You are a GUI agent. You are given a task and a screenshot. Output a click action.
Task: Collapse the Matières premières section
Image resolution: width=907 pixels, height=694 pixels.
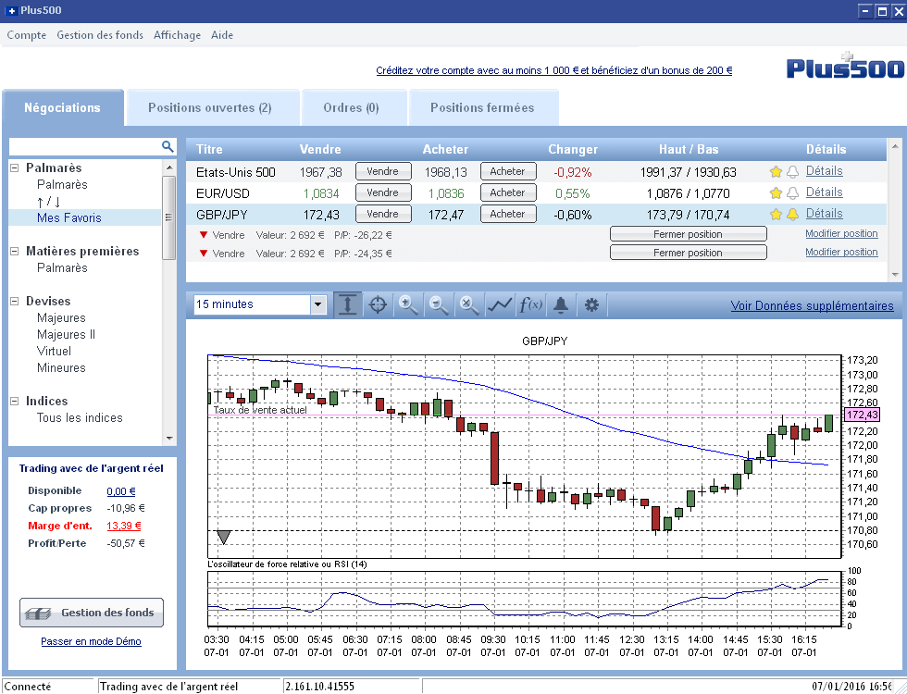15,251
